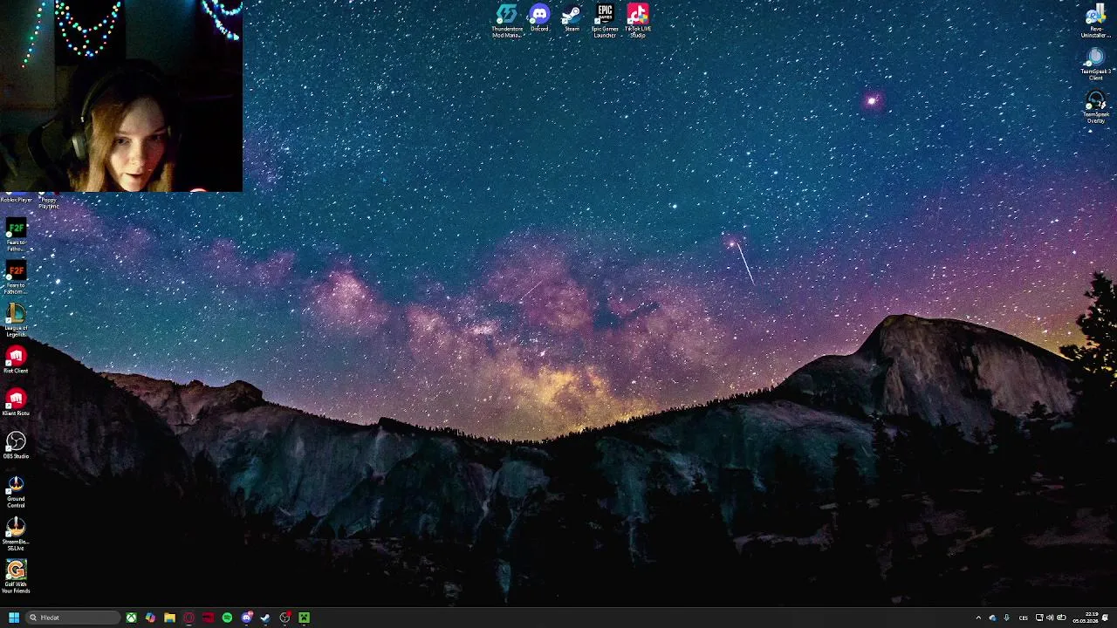Switch to OBS Studio in the taskbar
1117x628 pixels.
tap(285, 618)
